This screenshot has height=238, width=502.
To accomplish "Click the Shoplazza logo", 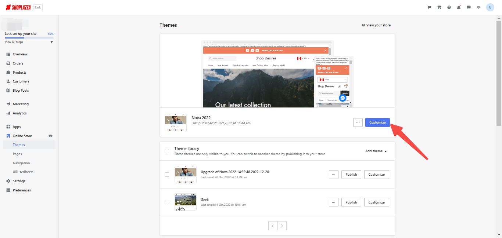I will click(18, 7).
